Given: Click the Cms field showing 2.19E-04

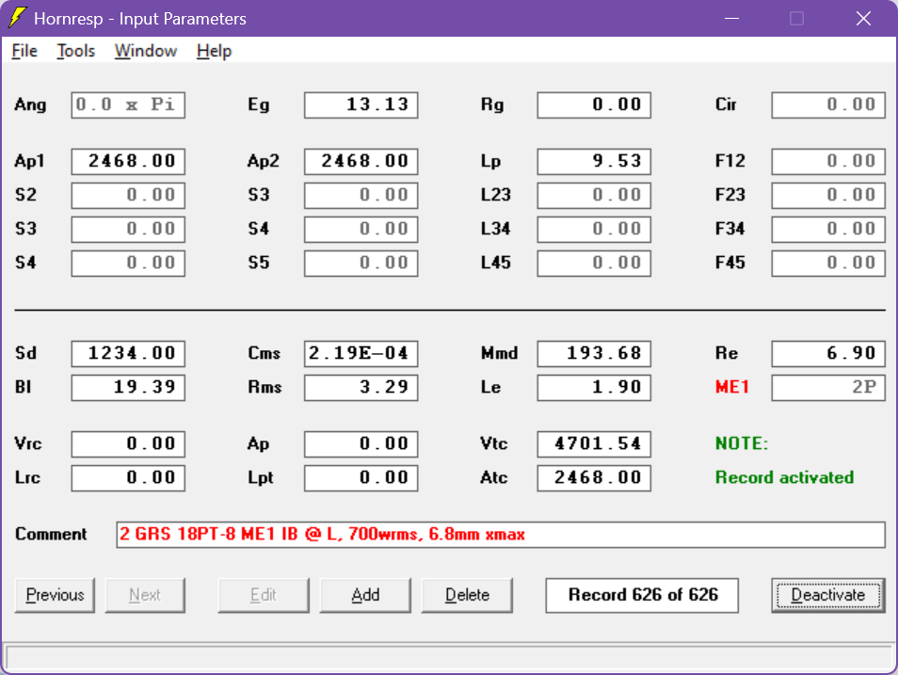Looking at the screenshot, I should tap(361, 354).
